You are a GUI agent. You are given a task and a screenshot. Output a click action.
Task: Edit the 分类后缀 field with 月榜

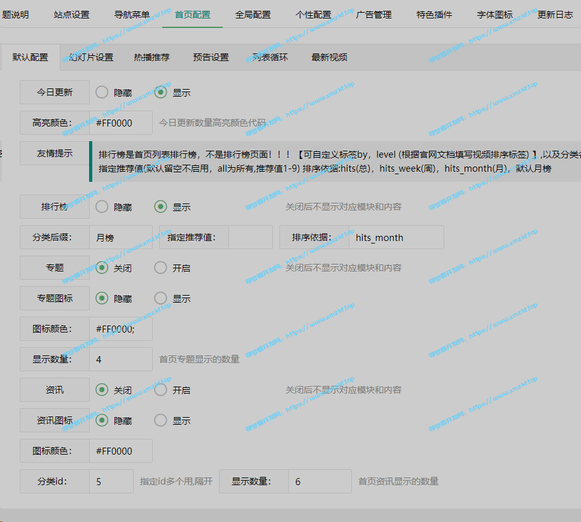click(x=121, y=237)
